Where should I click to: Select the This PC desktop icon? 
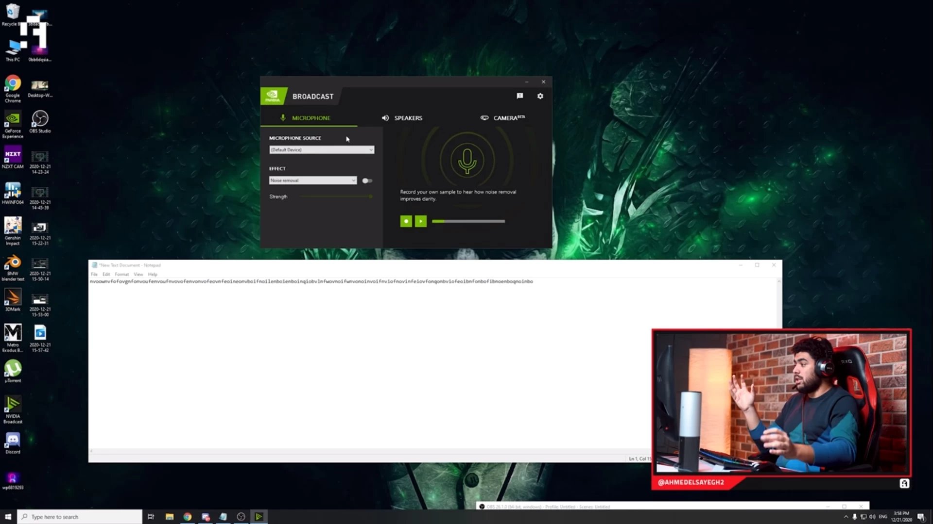[x=13, y=50]
